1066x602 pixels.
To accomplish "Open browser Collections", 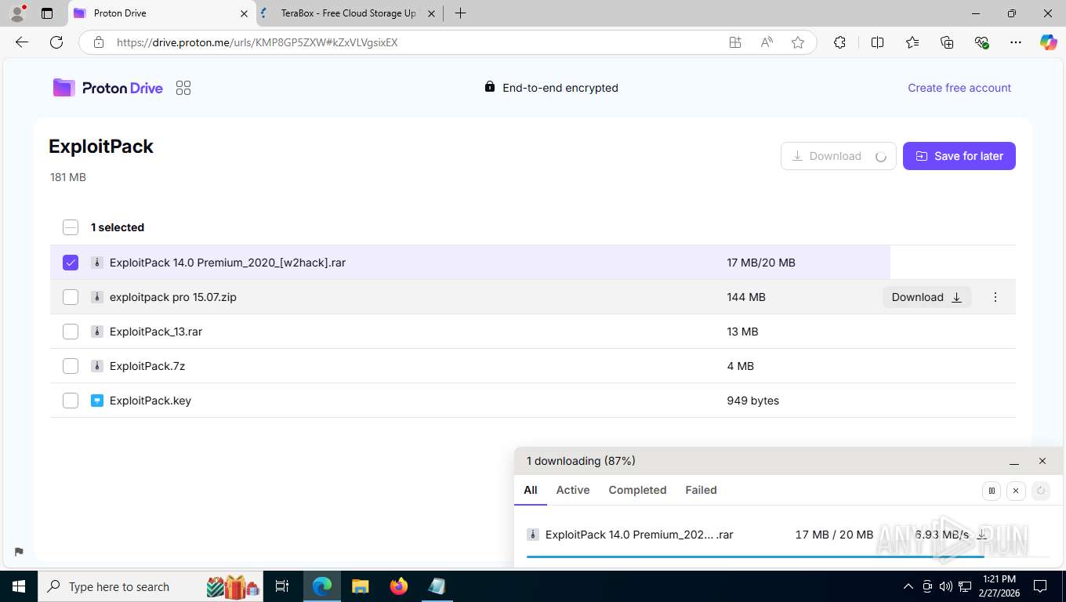I will coord(947,42).
